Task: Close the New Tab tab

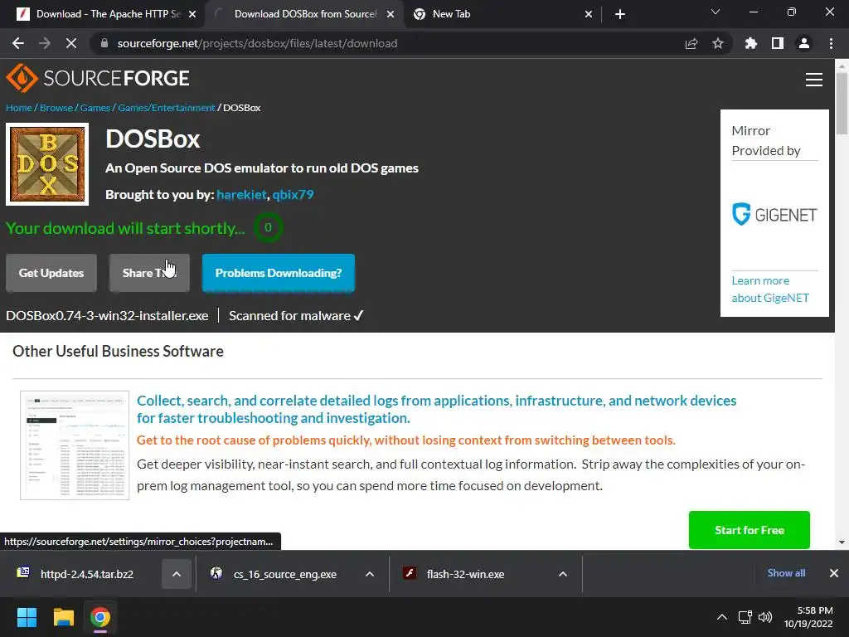Action: (x=589, y=14)
